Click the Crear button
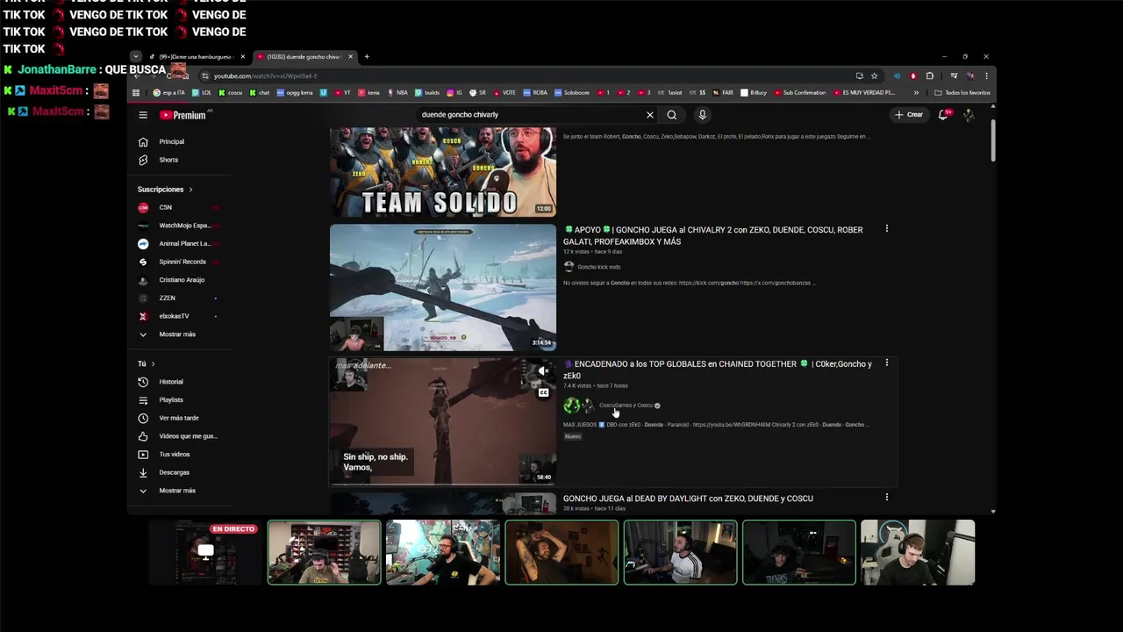 [909, 115]
